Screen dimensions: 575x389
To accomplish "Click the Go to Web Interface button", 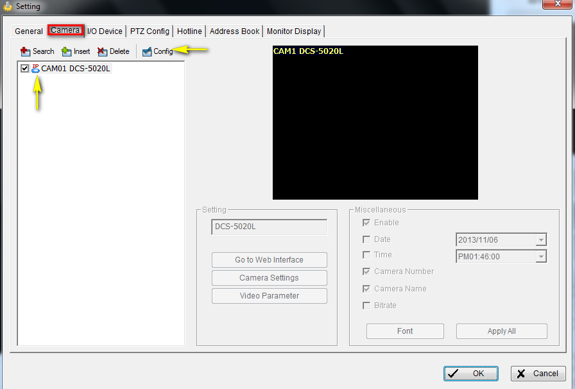I will [269, 260].
